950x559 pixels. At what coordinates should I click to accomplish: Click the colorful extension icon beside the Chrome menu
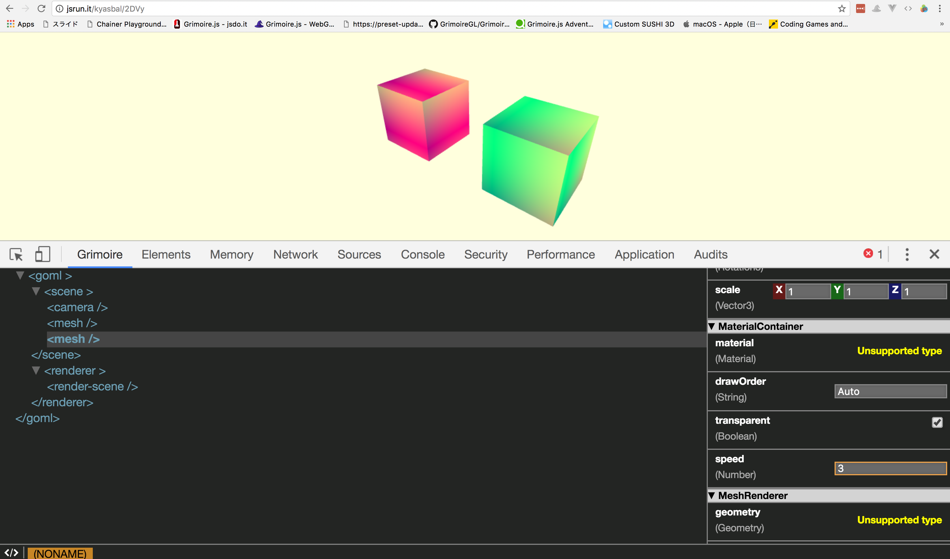pyautogui.click(x=924, y=8)
